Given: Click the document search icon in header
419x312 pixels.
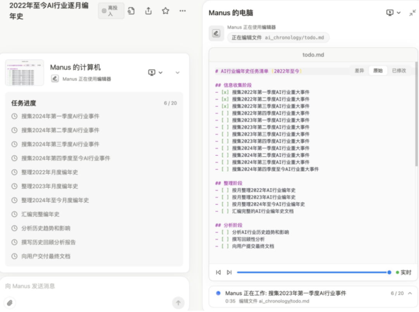Looking at the screenshot, I should click(132, 11).
